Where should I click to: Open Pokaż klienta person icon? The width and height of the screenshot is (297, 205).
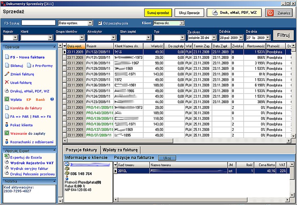coord(7,125)
